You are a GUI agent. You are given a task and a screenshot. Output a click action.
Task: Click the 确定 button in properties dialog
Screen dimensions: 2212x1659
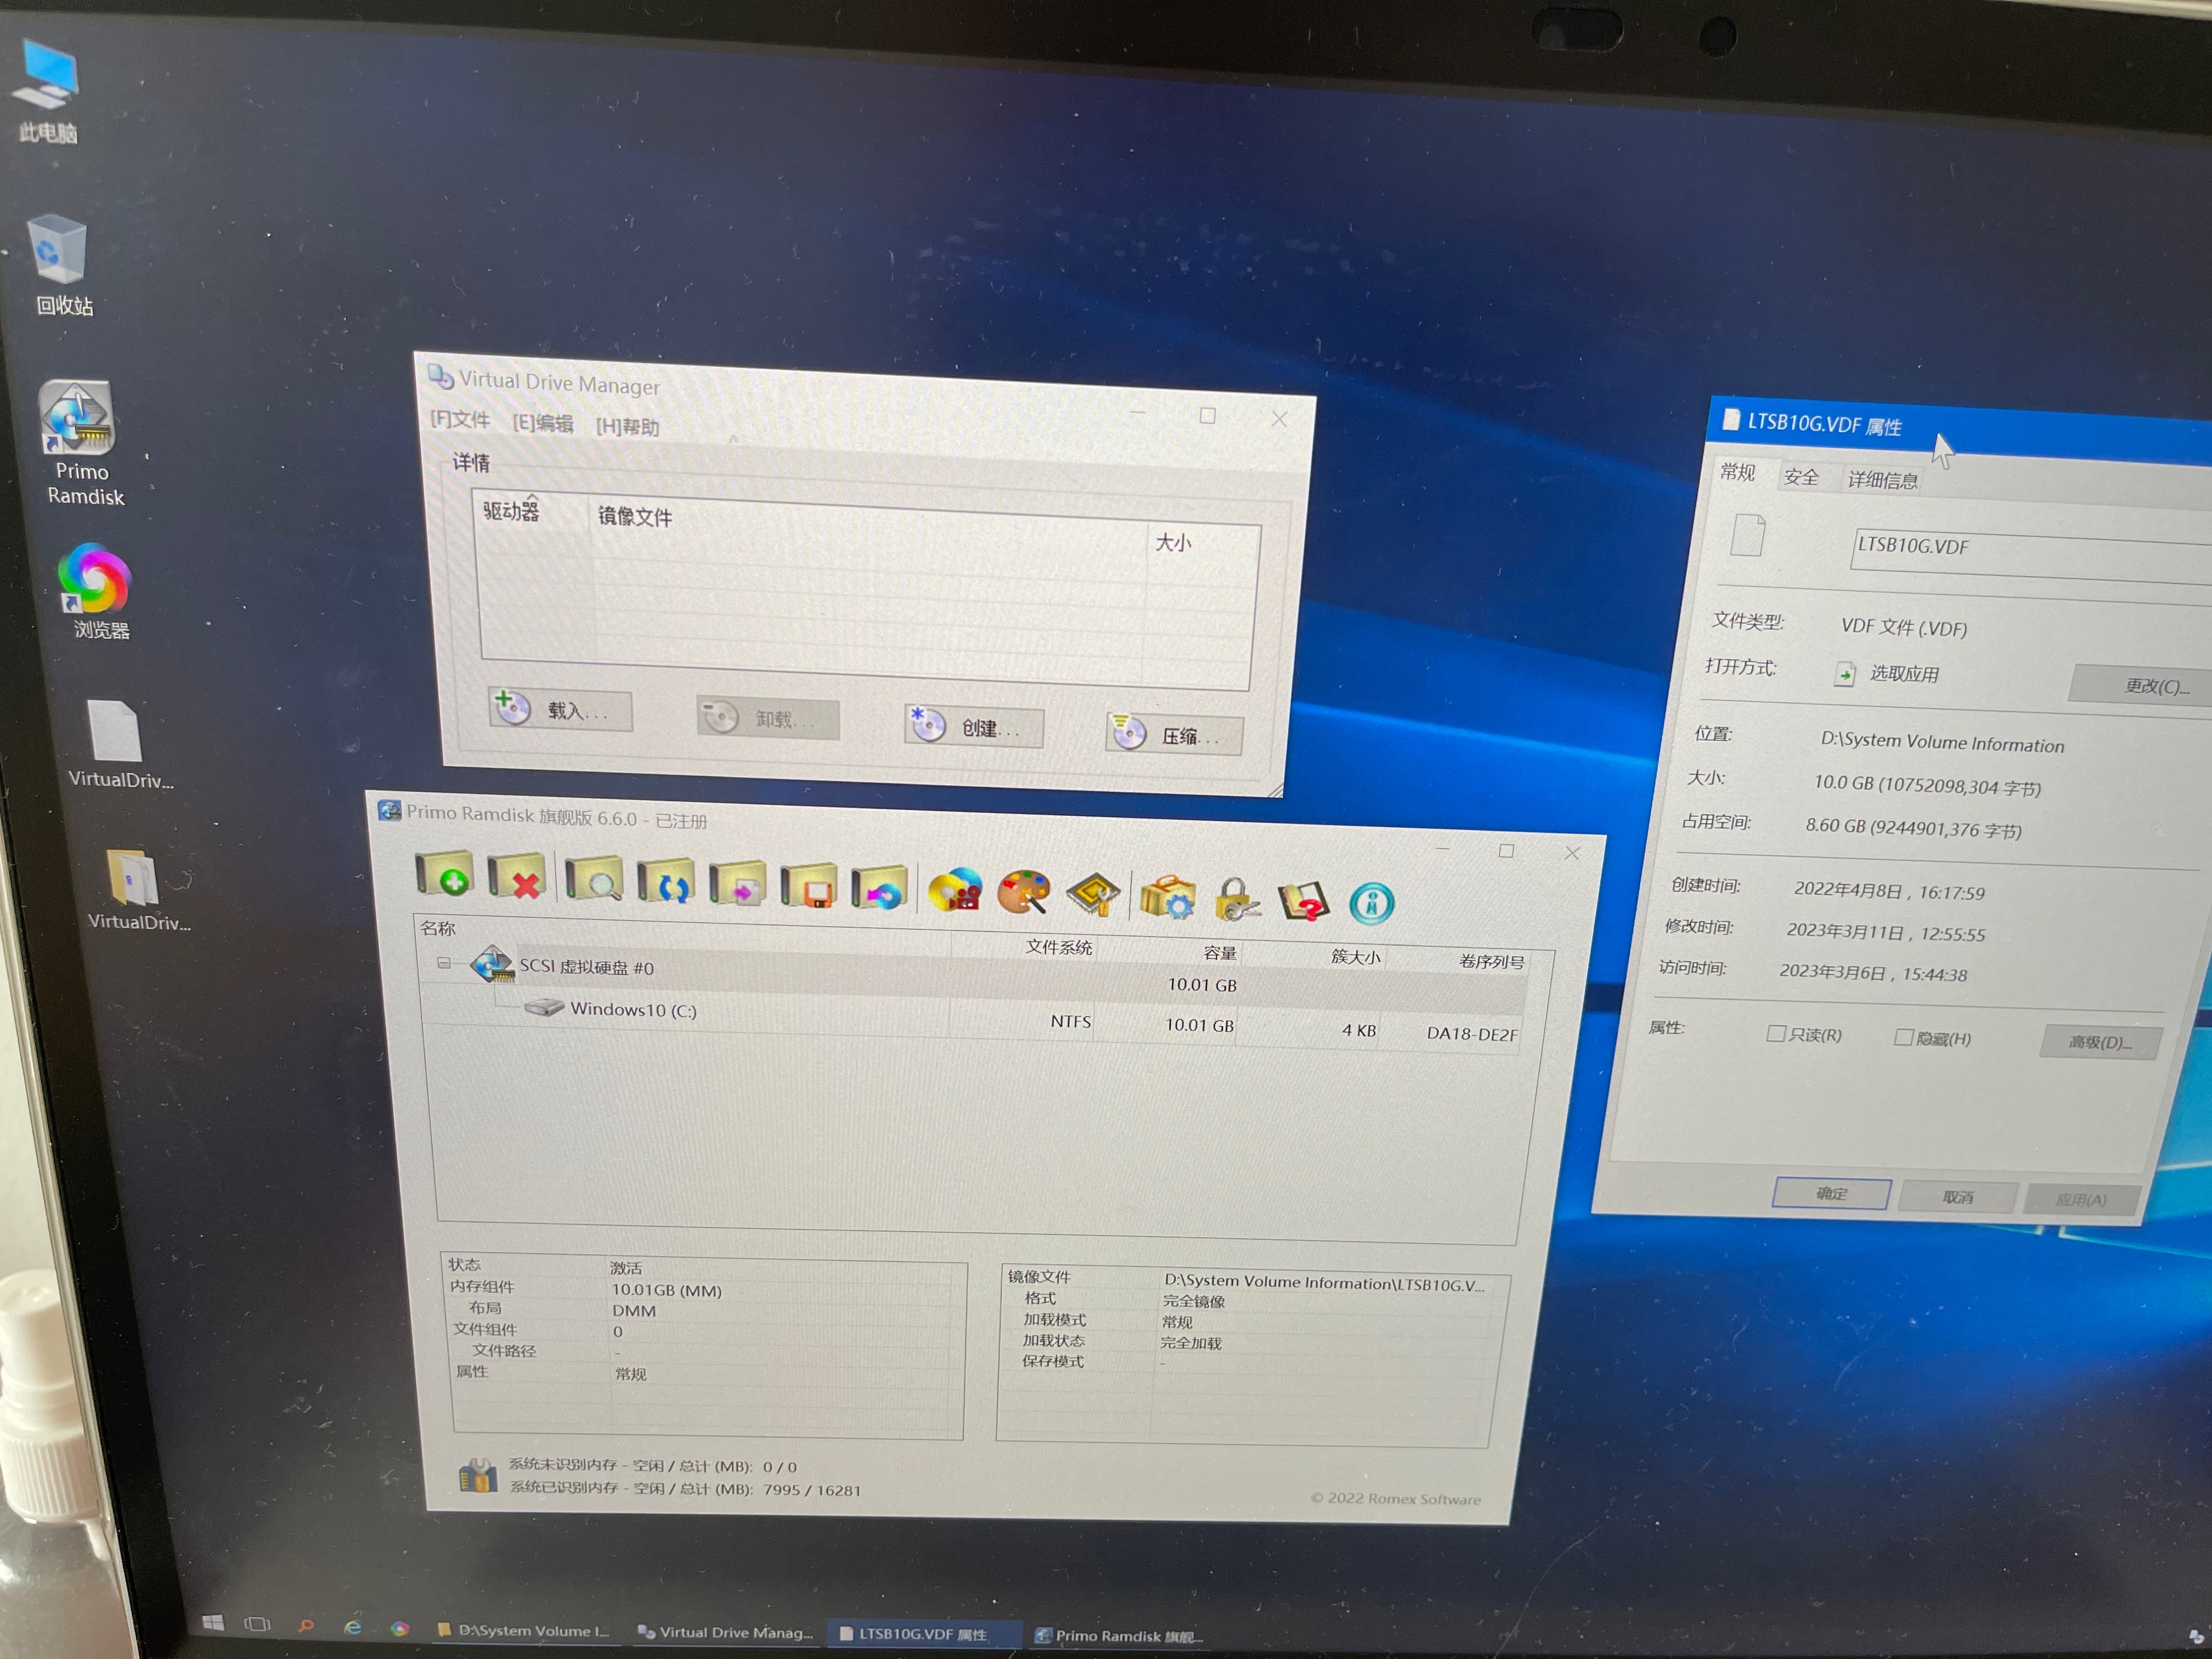pos(1831,1193)
